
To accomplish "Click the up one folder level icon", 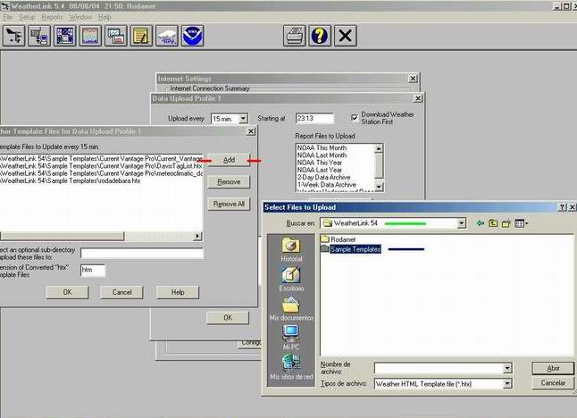I will tap(493, 223).
